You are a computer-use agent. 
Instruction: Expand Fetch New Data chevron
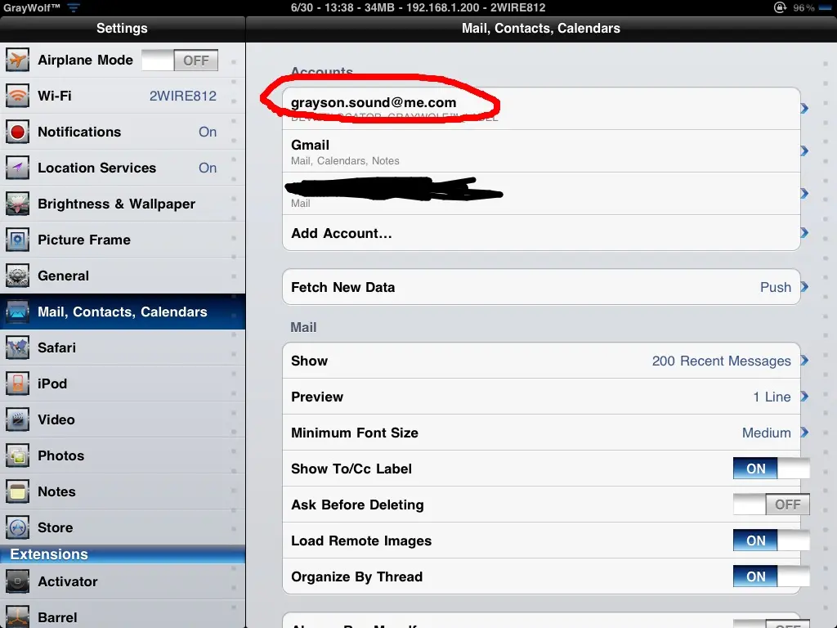click(x=804, y=287)
